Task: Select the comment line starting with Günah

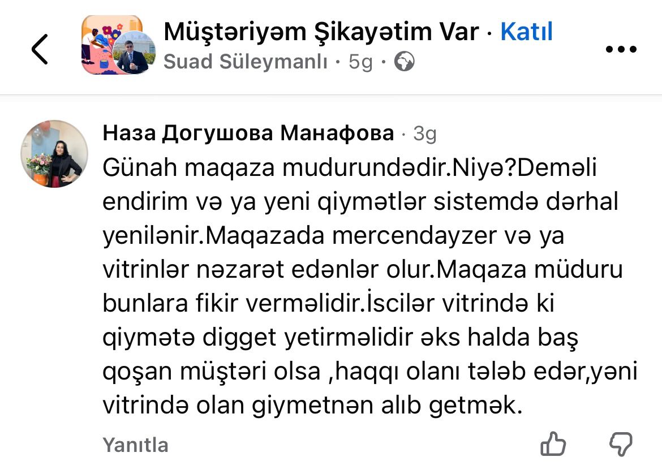Action: pyautogui.click(x=350, y=167)
